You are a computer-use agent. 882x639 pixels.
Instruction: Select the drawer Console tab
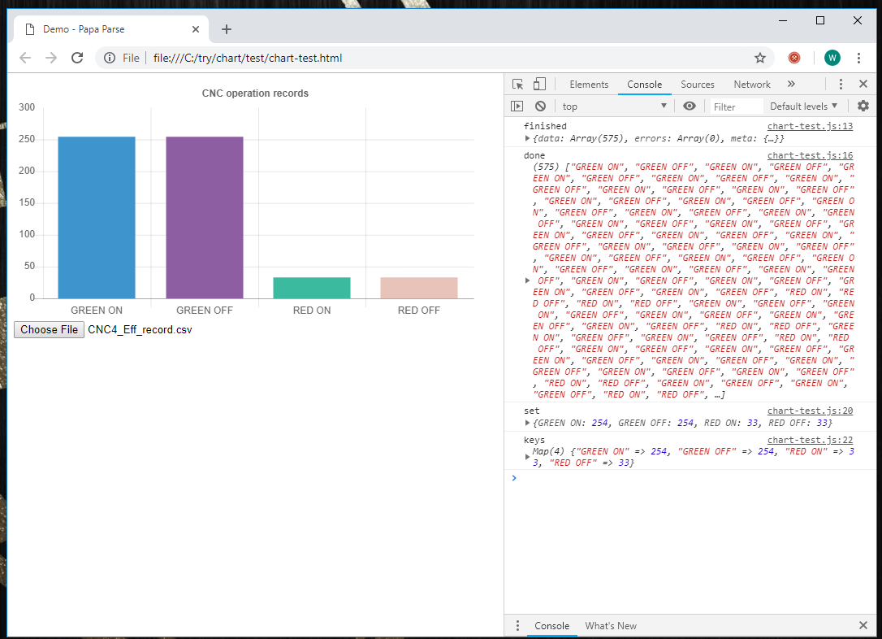pos(551,625)
